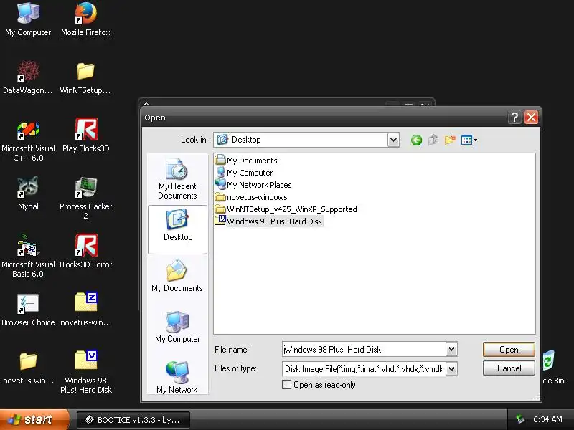Select My Computer desktop icon
The image size is (574, 430).
[28, 19]
